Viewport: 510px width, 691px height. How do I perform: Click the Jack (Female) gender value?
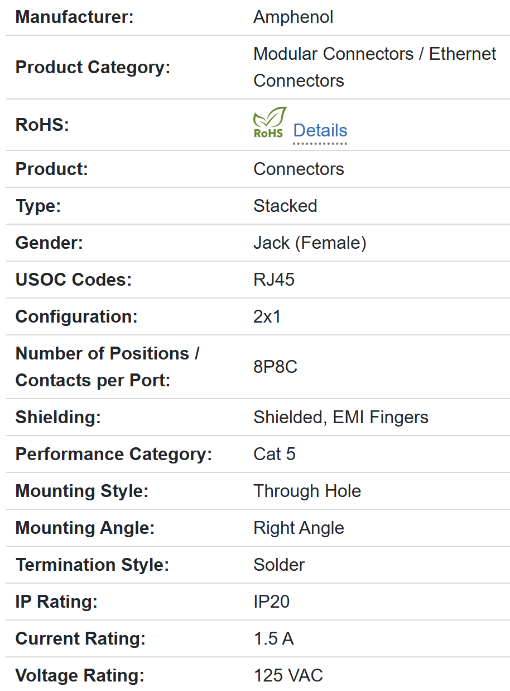pos(310,243)
